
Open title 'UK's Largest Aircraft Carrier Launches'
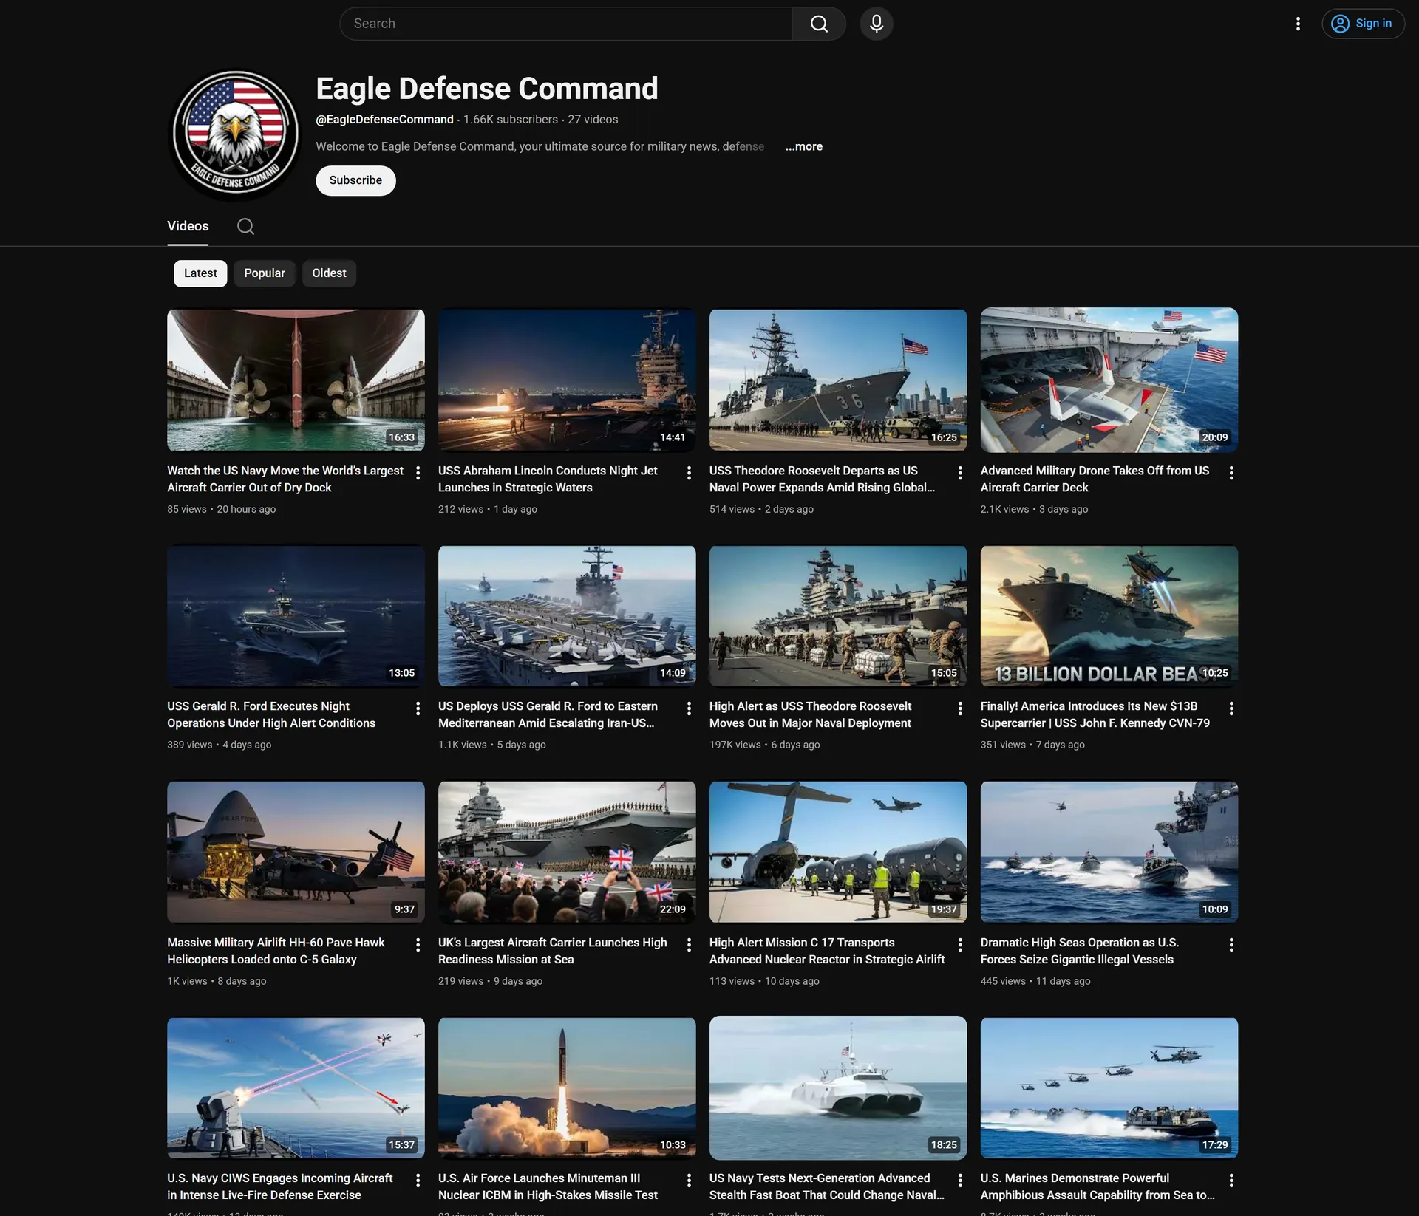coord(552,951)
